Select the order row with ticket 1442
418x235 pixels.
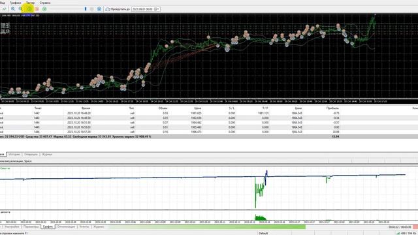tap(209, 113)
